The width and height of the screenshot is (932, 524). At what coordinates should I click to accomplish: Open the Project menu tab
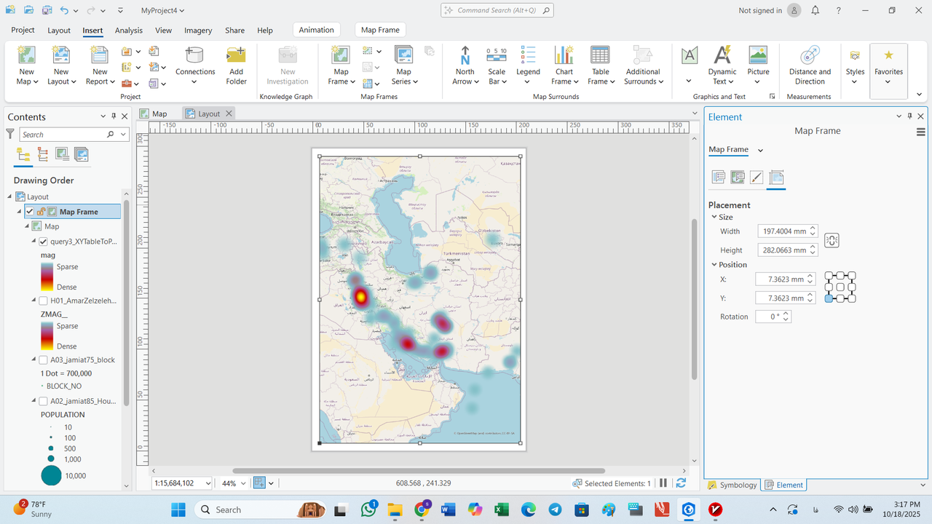click(23, 30)
